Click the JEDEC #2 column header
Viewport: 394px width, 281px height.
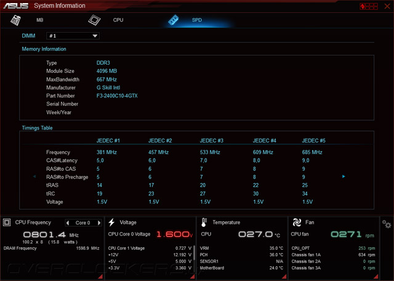[x=160, y=140]
